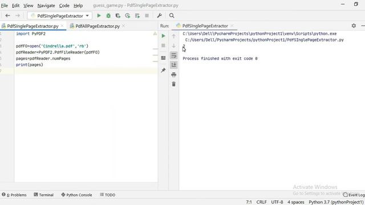Close the PdfAllPageExtractor.py editor tab
365x205 pixels.
tap(123, 26)
